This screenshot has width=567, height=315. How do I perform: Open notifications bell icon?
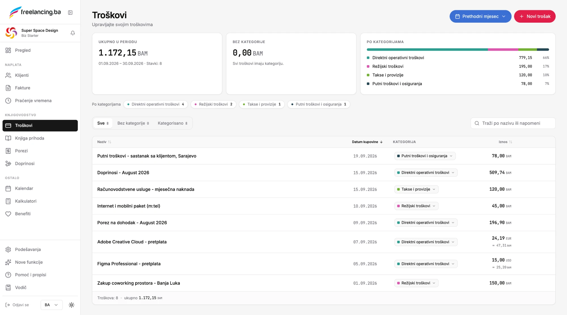pyautogui.click(x=73, y=33)
